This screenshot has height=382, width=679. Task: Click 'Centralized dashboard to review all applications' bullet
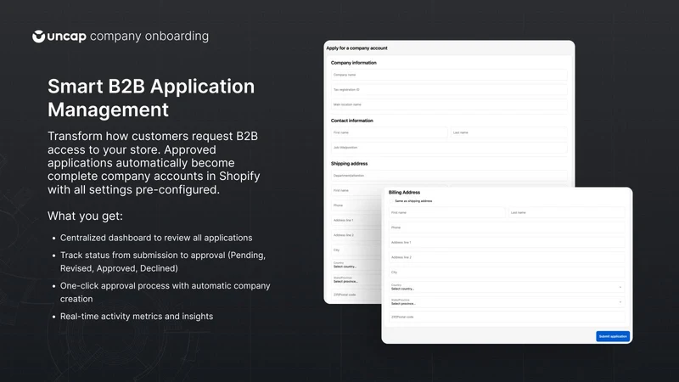pyautogui.click(x=156, y=238)
